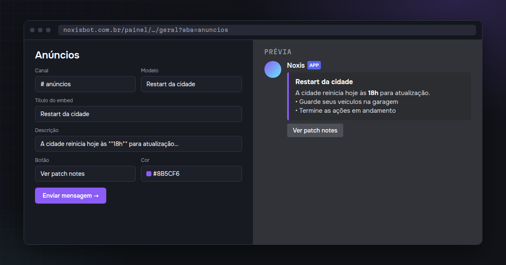Focus the Título do embed input
The width and height of the screenshot is (506, 265).
pyautogui.click(x=138, y=114)
